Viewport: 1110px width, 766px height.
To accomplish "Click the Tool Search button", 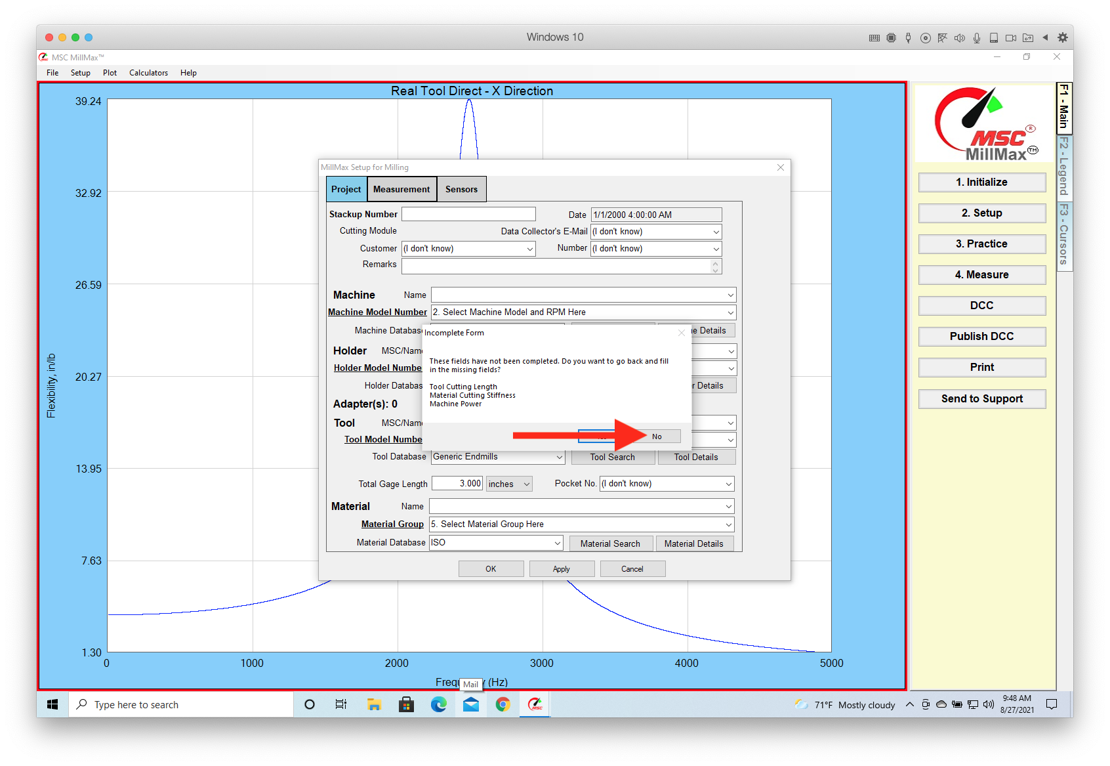I will click(613, 457).
